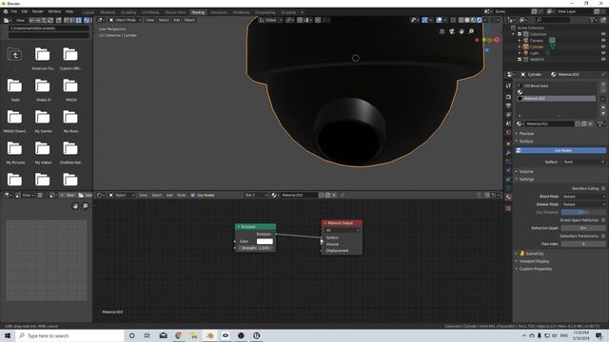Toggle viewport overlays button

(439, 20)
